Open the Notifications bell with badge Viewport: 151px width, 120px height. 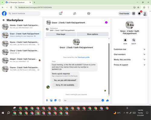[x=139, y=13]
